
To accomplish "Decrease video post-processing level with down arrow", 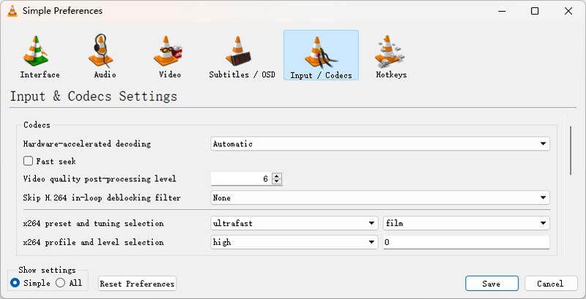I will [277, 181].
